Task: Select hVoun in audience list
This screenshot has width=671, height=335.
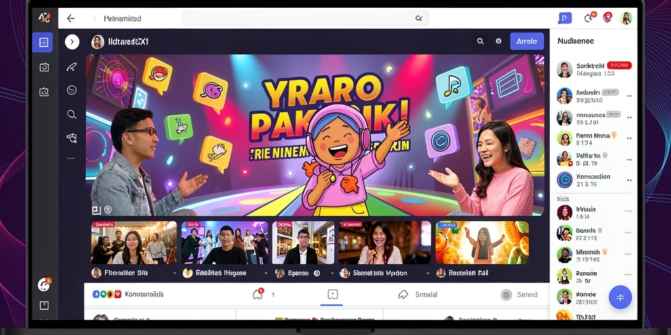Action: [x=595, y=213]
